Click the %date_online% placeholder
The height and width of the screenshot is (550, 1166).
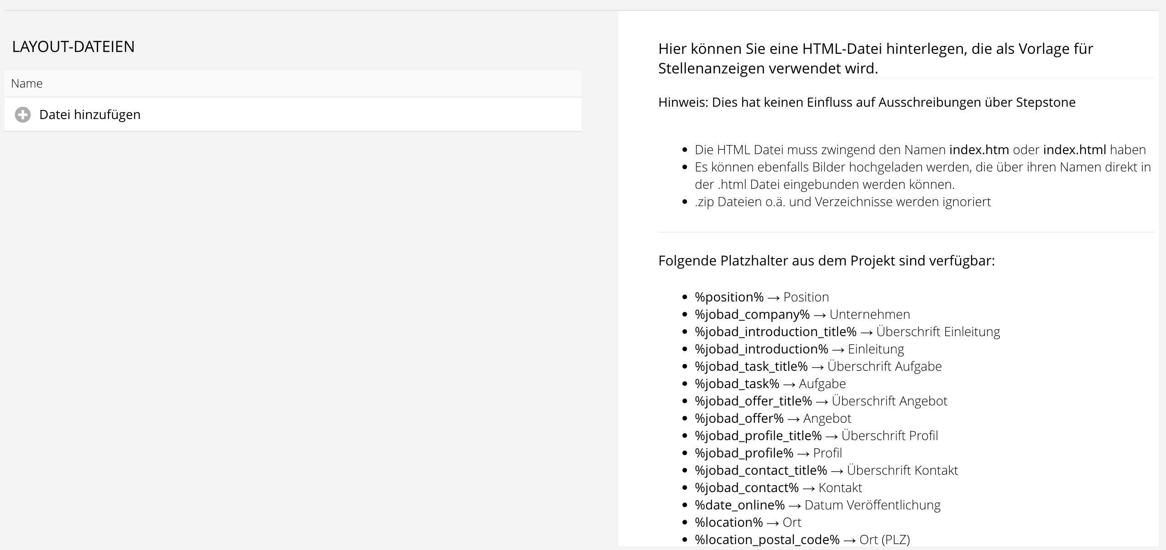739,505
